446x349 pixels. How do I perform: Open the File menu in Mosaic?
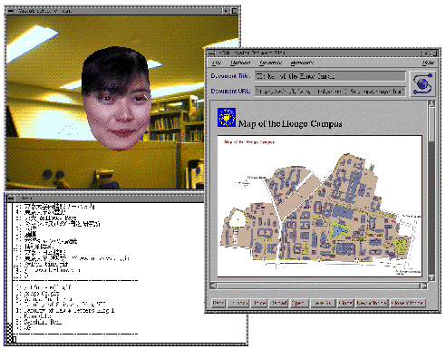(x=217, y=63)
